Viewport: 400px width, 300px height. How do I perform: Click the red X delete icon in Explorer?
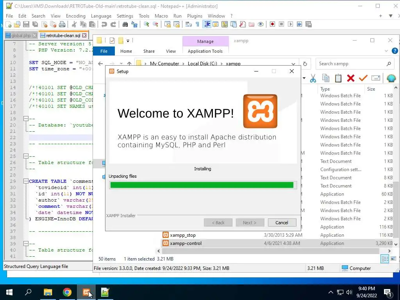pos(351,78)
